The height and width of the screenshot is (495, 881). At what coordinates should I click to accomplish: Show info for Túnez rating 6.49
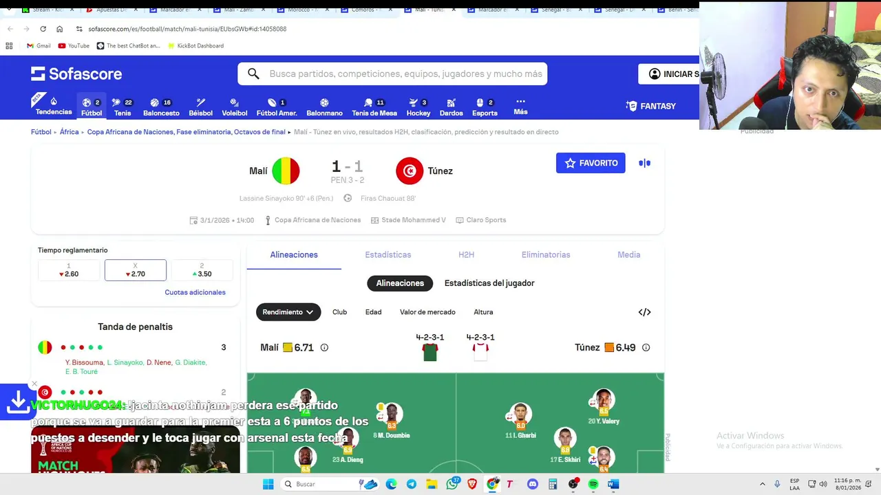click(x=646, y=348)
